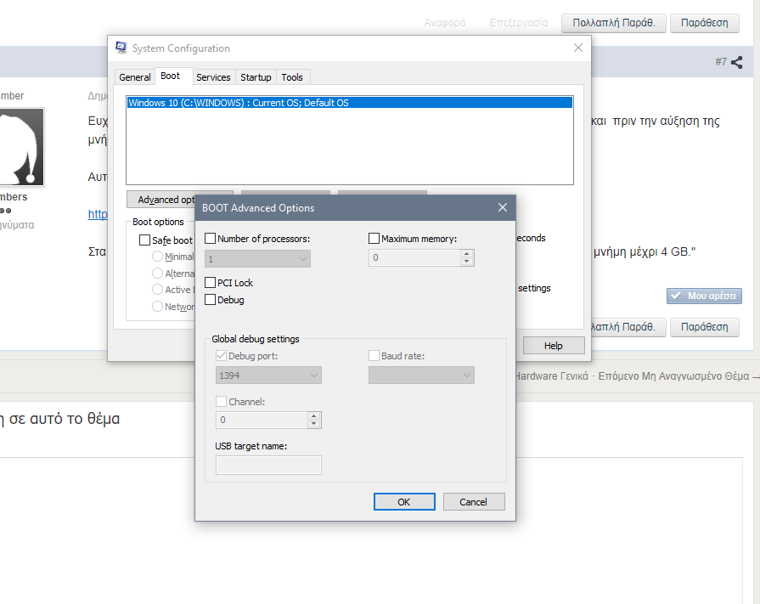Image resolution: width=760 pixels, height=604 pixels.
Task: Click OK in BOOT Advanced Options
Action: [x=404, y=502]
